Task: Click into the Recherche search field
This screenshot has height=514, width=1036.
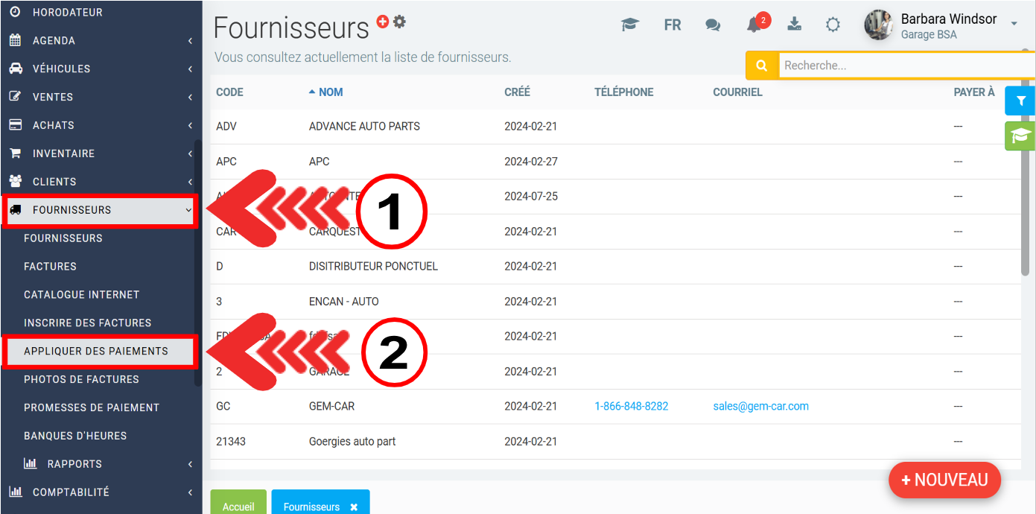Action: click(x=901, y=66)
